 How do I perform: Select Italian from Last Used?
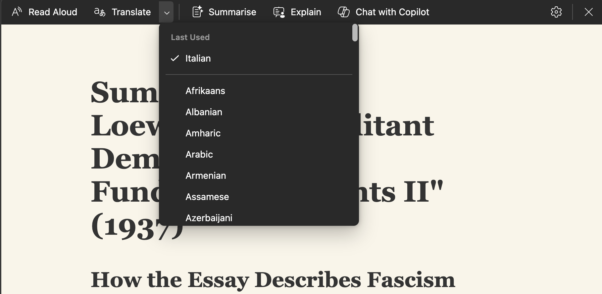259,58
